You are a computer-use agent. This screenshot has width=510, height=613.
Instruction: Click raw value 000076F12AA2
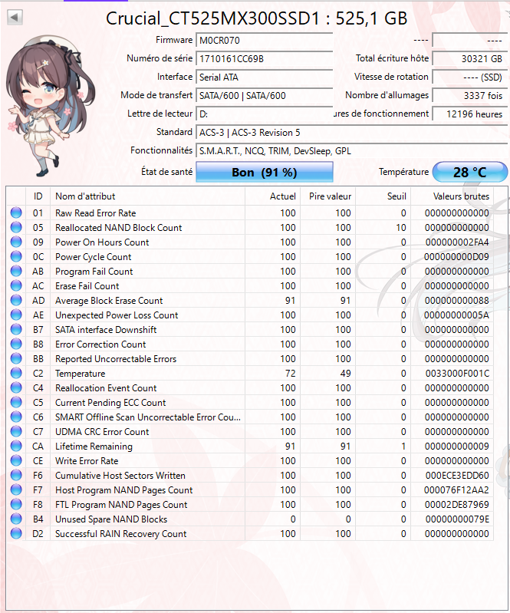click(x=456, y=489)
